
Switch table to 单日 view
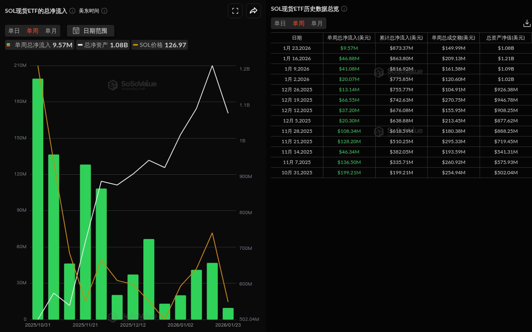click(280, 23)
